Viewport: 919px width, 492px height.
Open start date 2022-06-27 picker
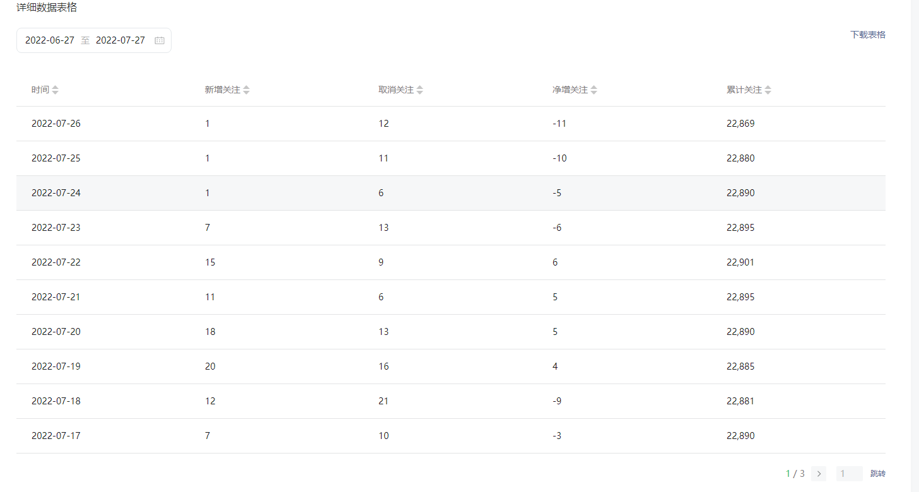(x=50, y=40)
